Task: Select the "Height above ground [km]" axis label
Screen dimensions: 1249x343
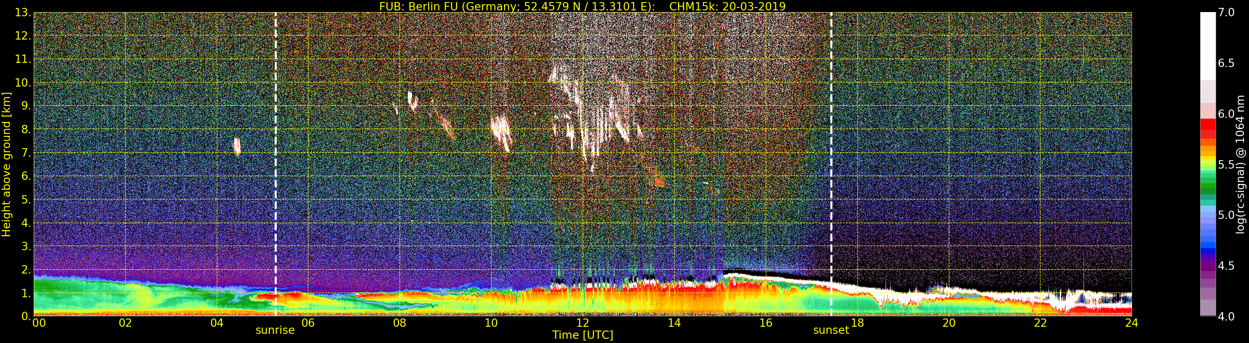Action: (6, 164)
